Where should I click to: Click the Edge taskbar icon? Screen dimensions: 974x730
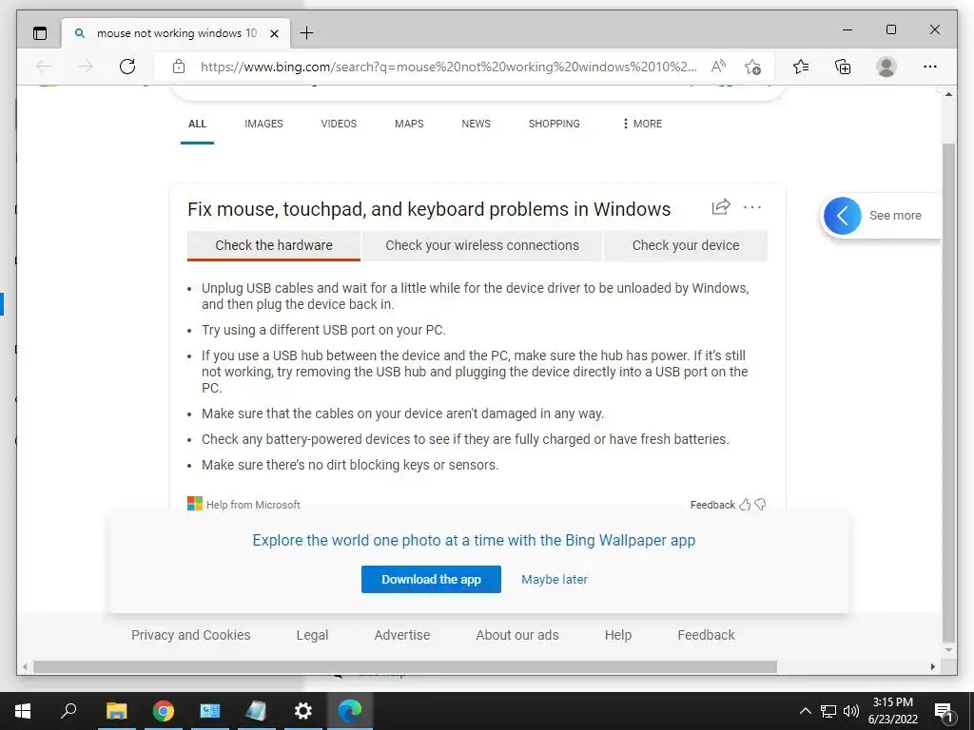click(350, 711)
